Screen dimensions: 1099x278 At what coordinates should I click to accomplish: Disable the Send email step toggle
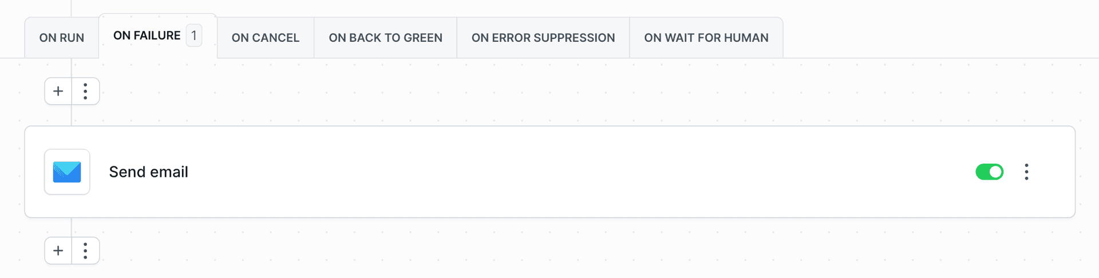(989, 172)
